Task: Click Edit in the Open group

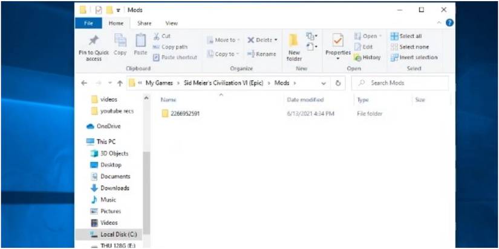Action: point(364,47)
